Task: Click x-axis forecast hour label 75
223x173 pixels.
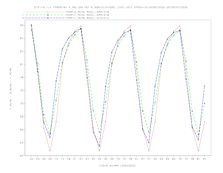Action: click(186, 159)
